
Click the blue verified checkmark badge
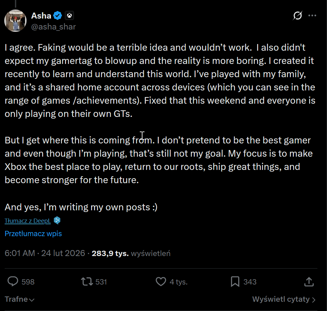[x=58, y=16]
